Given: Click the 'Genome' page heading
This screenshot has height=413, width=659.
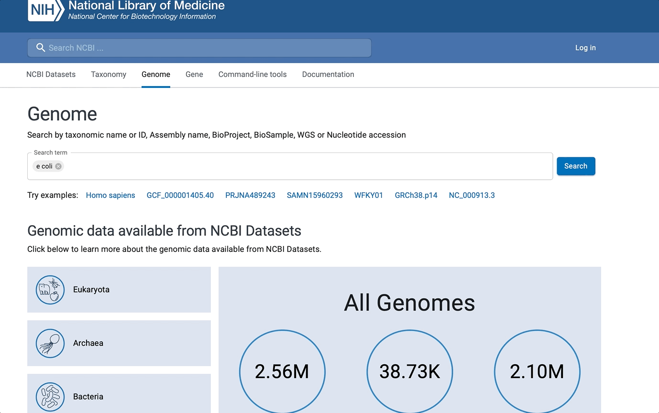Looking at the screenshot, I should click(62, 114).
